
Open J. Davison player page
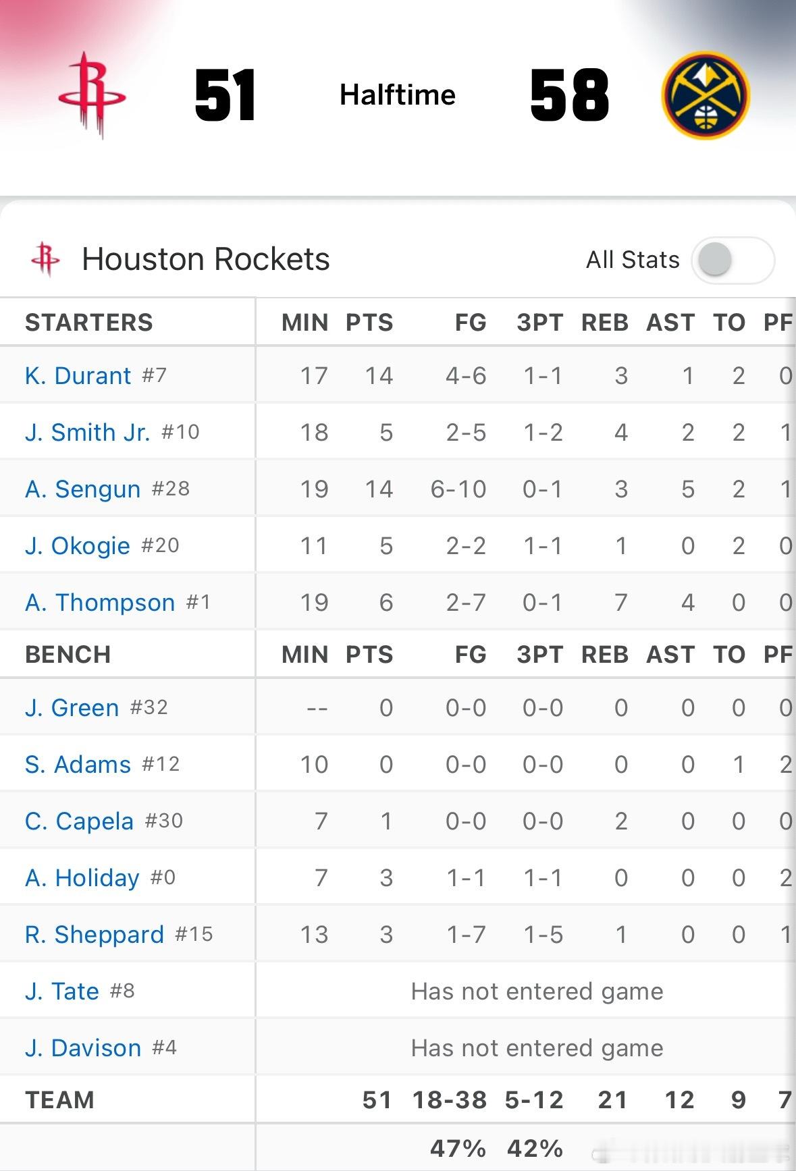pyautogui.click(x=83, y=1048)
